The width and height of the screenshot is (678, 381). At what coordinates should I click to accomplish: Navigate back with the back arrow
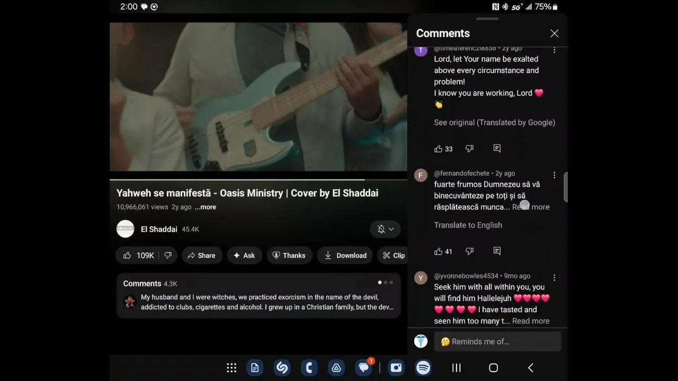click(x=530, y=368)
